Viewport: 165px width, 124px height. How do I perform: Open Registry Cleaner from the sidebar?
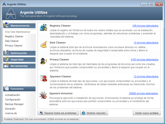point(14,36)
